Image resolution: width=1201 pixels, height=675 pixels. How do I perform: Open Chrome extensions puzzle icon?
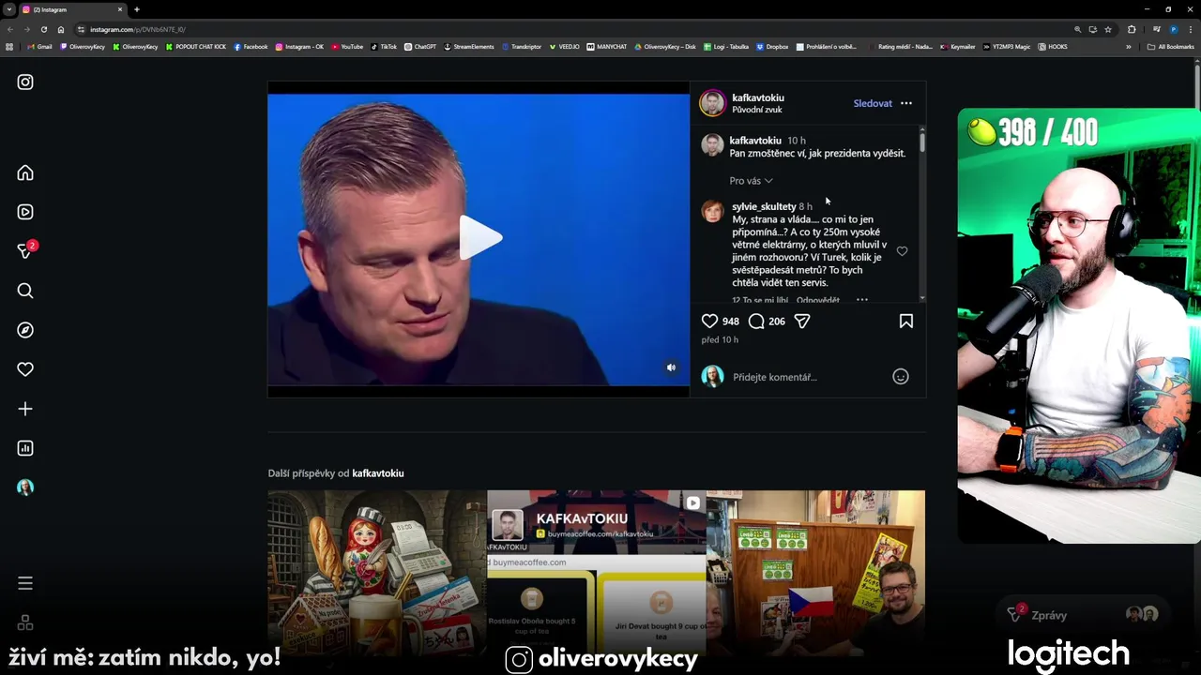point(1132,29)
